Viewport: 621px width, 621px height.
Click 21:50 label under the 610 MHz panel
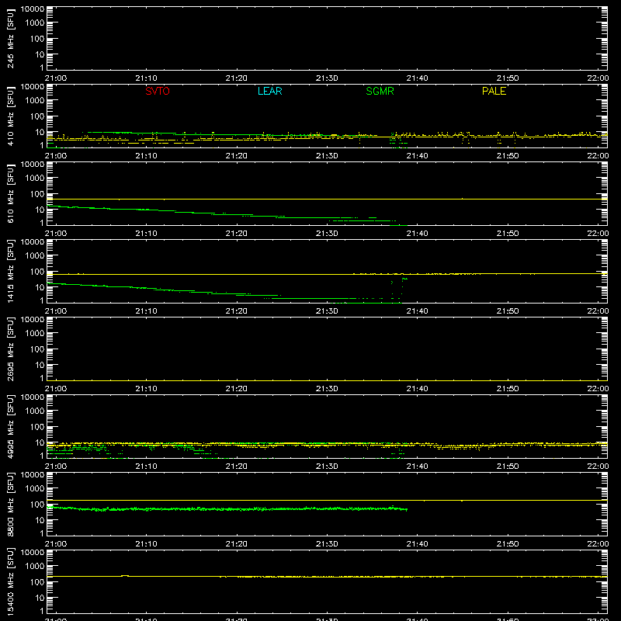pyautogui.click(x=508, y=234)
